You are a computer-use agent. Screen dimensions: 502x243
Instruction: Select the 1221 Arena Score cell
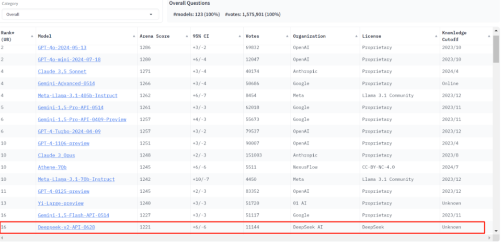[145, 227]
